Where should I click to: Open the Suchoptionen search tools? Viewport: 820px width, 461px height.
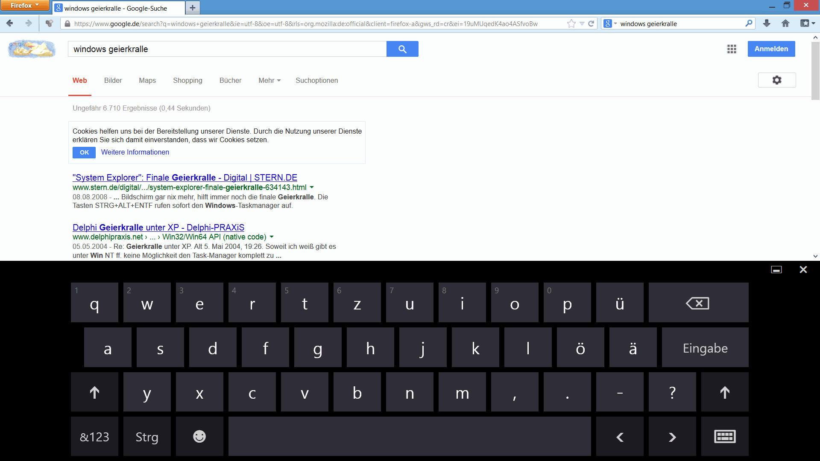point(316,80)
